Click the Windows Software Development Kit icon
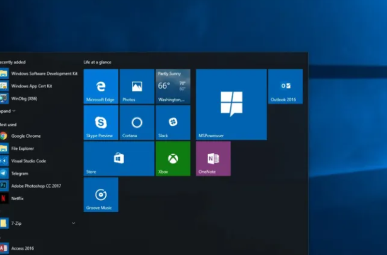 (4, 73)
